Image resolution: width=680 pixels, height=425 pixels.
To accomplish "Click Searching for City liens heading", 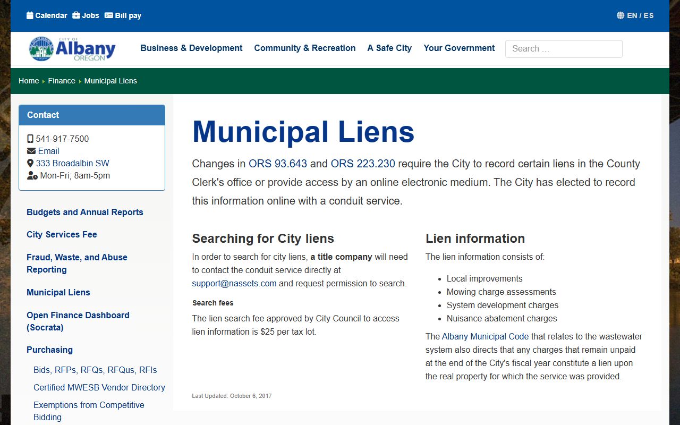I will [x=263, y=238].
